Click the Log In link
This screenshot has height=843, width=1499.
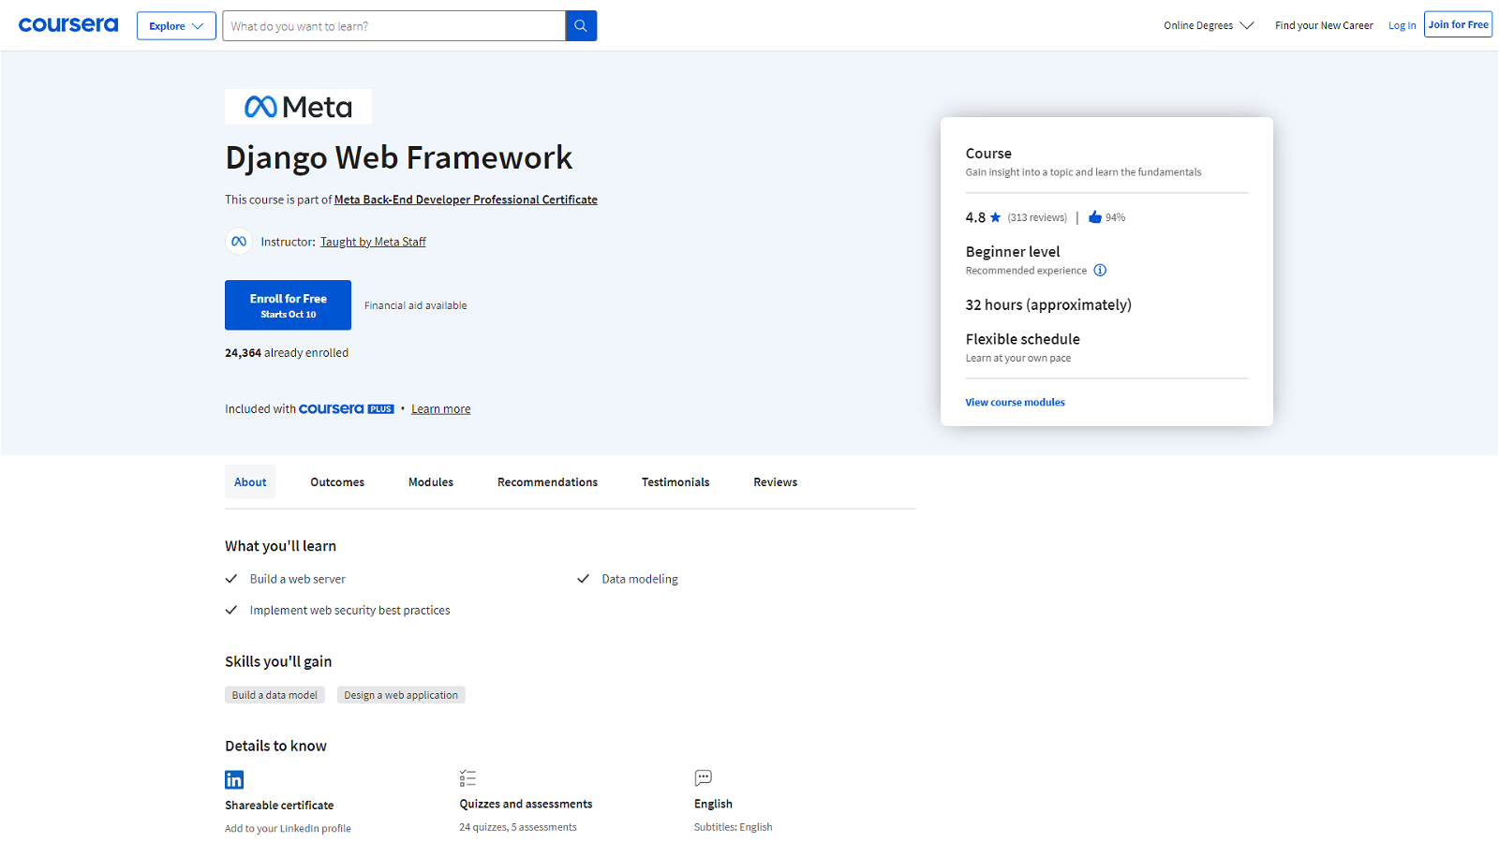tap(1402, 25)
